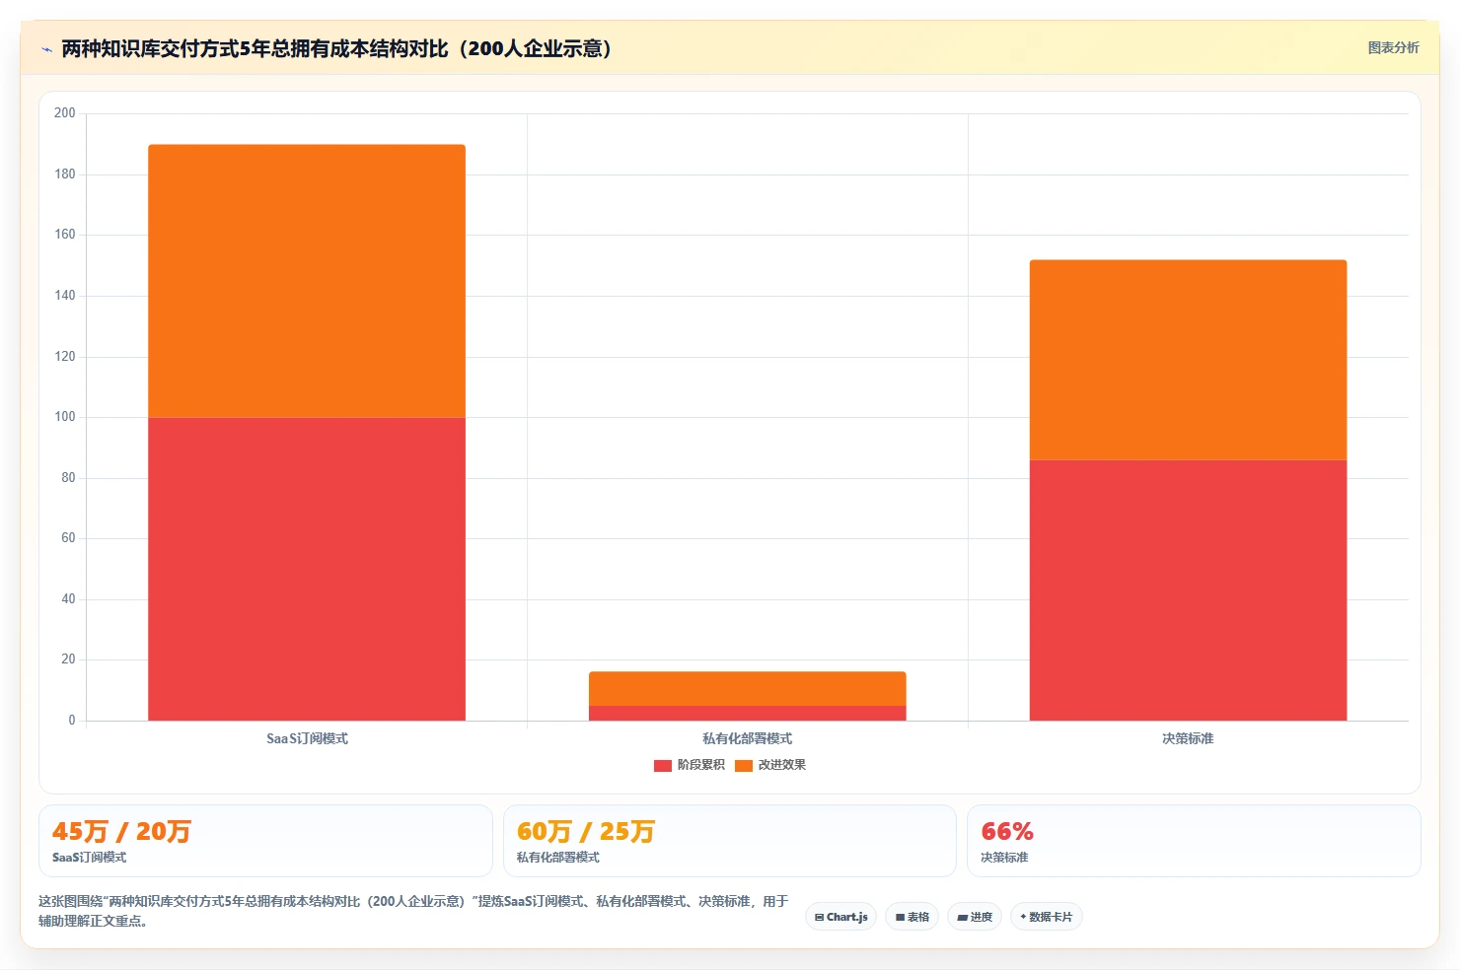
Task: Click the 私有化部署模式 caption in the stat card
Action: (x=558, y=858)
